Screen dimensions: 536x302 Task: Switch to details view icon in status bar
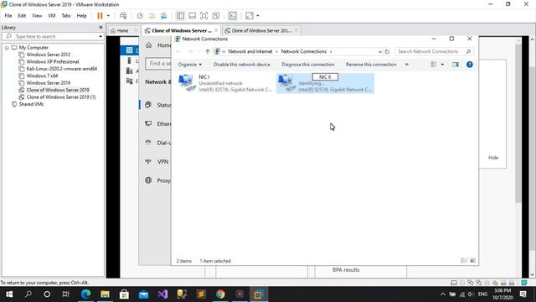point(464,261)
